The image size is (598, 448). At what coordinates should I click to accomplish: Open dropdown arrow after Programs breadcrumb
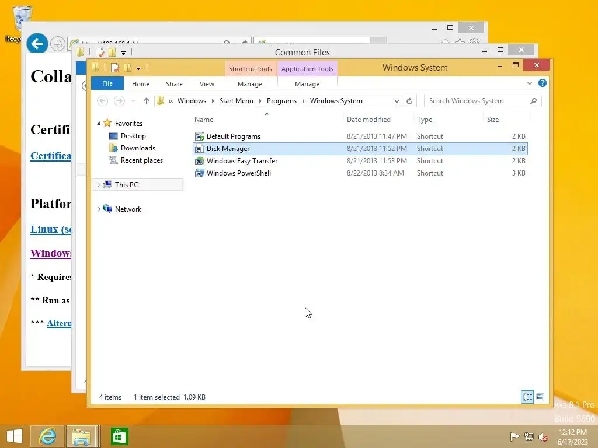coord(304,101)
